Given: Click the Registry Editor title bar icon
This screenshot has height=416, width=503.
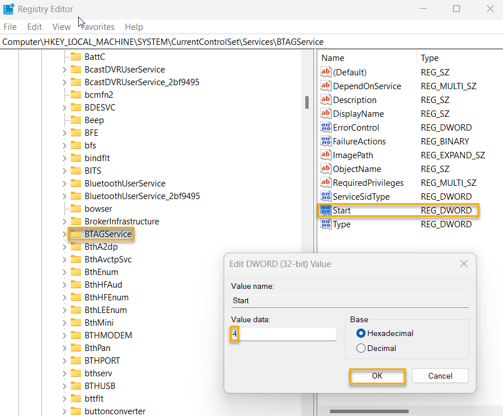Looking at the screenshot, I should tap(8, 9).
